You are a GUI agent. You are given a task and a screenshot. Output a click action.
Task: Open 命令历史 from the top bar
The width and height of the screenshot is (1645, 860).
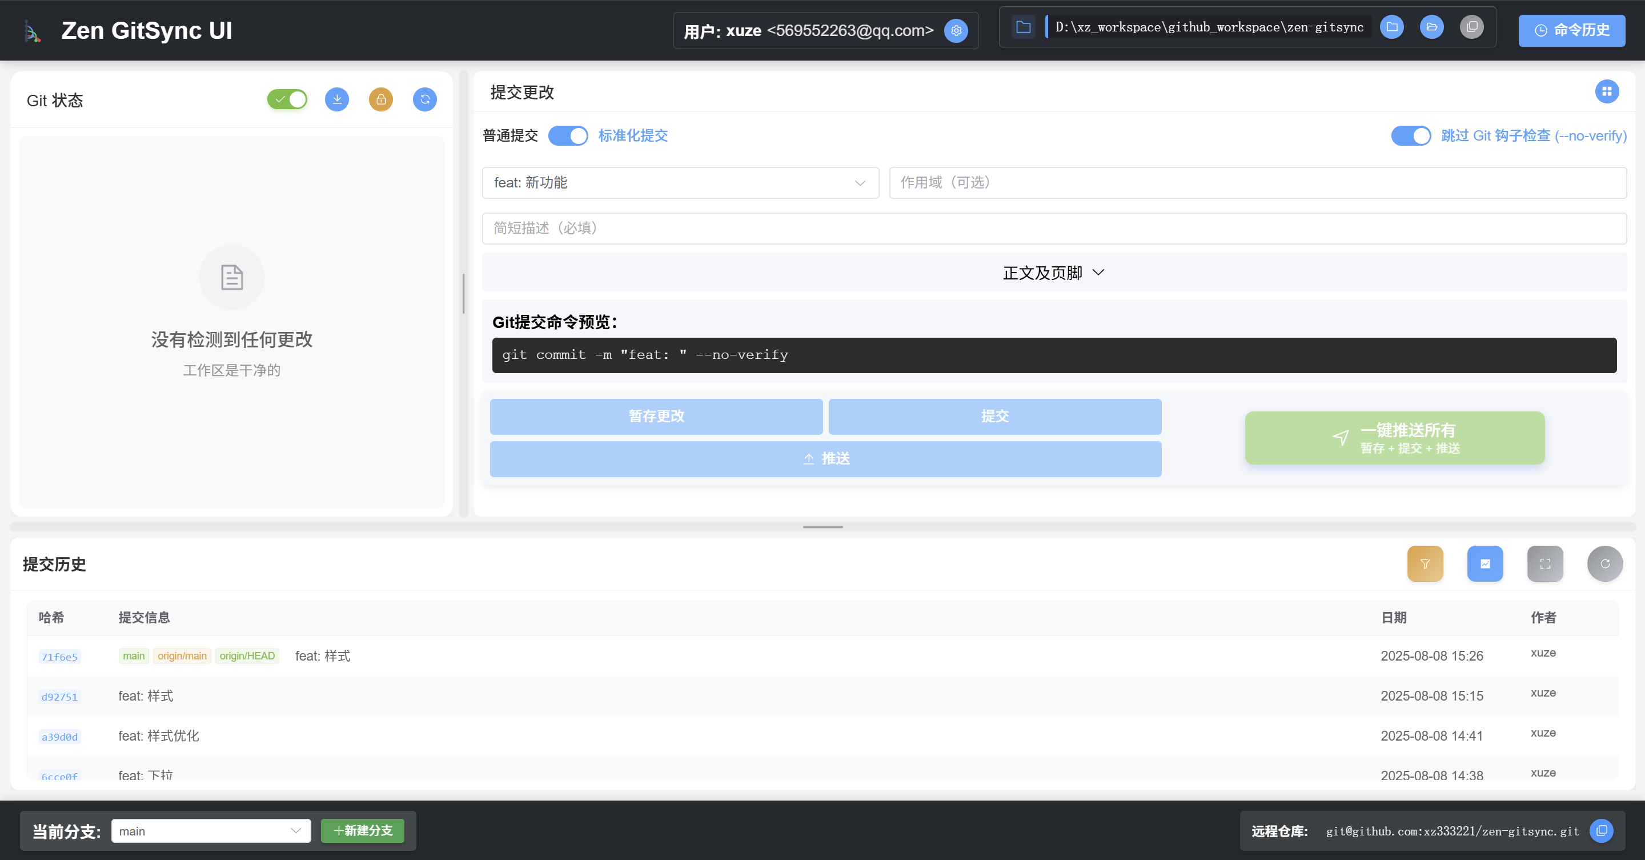click(1571, 30)
